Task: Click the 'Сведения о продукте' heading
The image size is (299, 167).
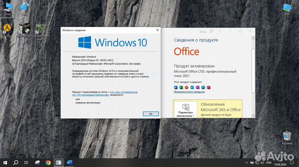Action: coord(196,40)
